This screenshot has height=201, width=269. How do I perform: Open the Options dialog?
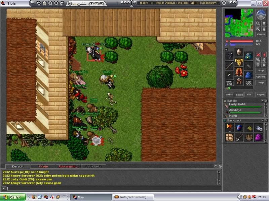[x=261, y=77]
